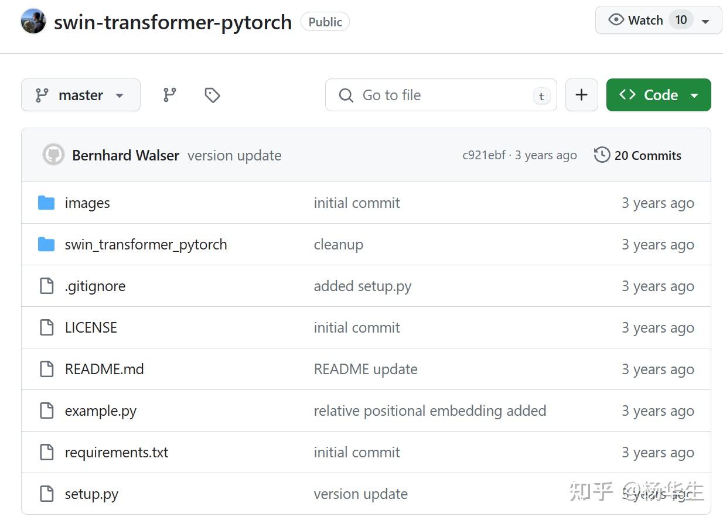Open the swin-transformer-pytorch repository title link
Image resolution: width=723 pixels, height=520 pixels.
pos(172,22)
